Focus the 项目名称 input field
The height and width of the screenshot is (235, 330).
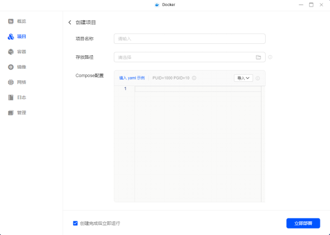189,39
